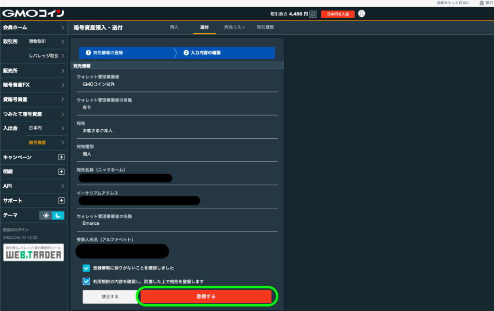The image size is (494, 311).
Task: Click chevron next to API
Action: click(63, 186)
